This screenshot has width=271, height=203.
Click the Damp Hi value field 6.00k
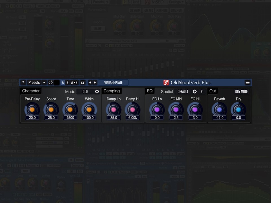(133, 118)
